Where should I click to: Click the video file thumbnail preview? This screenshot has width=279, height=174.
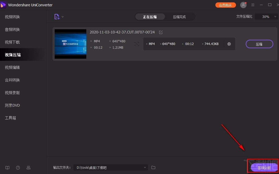click(x=70, y=44)
